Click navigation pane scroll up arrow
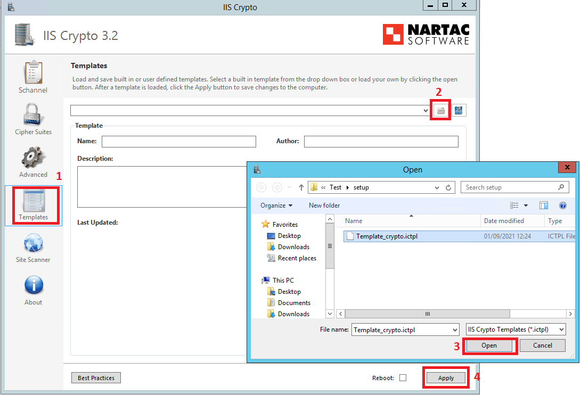The image size is (581, 395). [x=330, y=219]
